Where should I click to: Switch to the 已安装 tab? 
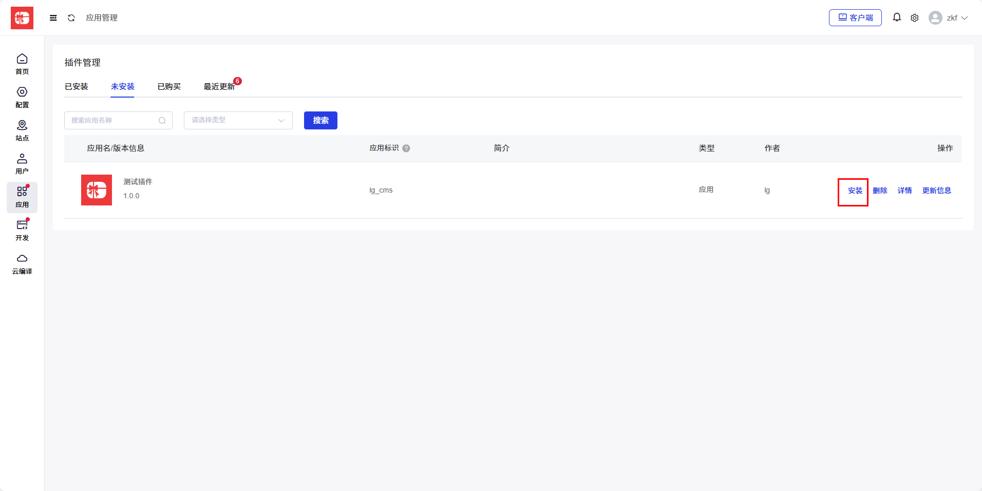(x=76, y=86)
